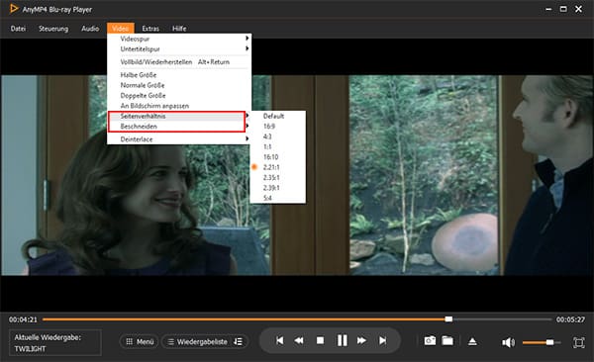This screenshot has height=362, width=594.
Task: Select 4:3 aspect ratio
Action: (x=277, y=136)
